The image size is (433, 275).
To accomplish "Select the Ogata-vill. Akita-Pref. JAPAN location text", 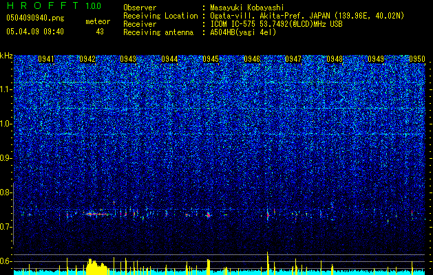I will pos(307,16).
